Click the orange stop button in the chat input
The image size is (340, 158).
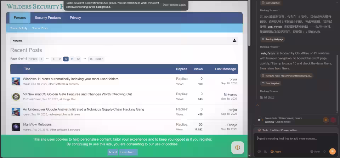click(332, 151)
